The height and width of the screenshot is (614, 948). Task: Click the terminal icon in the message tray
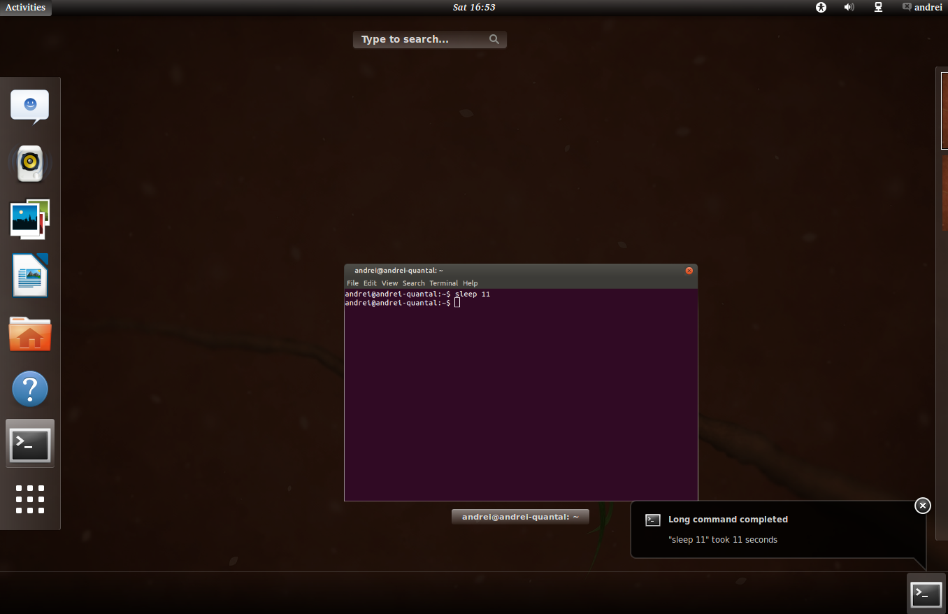pyautogui.click(x=926, y=594)
